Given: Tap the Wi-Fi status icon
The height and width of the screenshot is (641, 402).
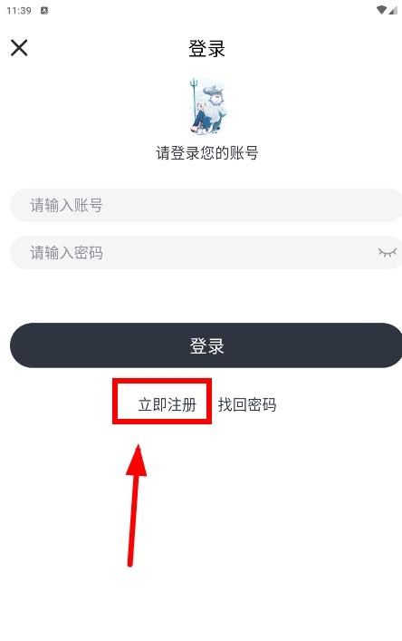Looking at the screenshot, I should (381, 10).
